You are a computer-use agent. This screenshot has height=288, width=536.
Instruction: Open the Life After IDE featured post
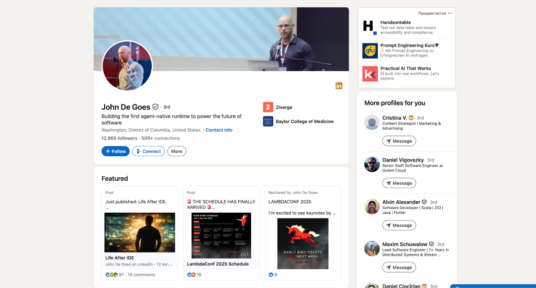(x=139, y=233)
